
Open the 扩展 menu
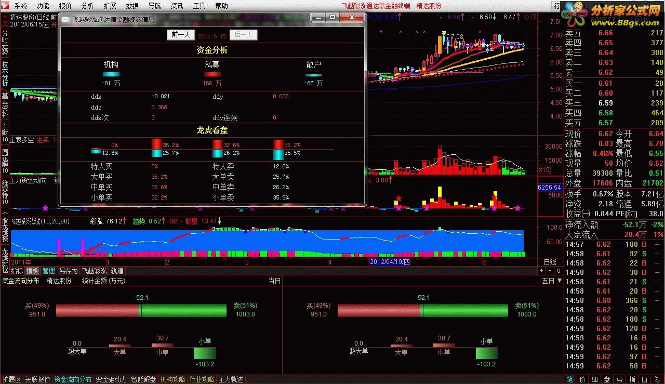point(110,6)
